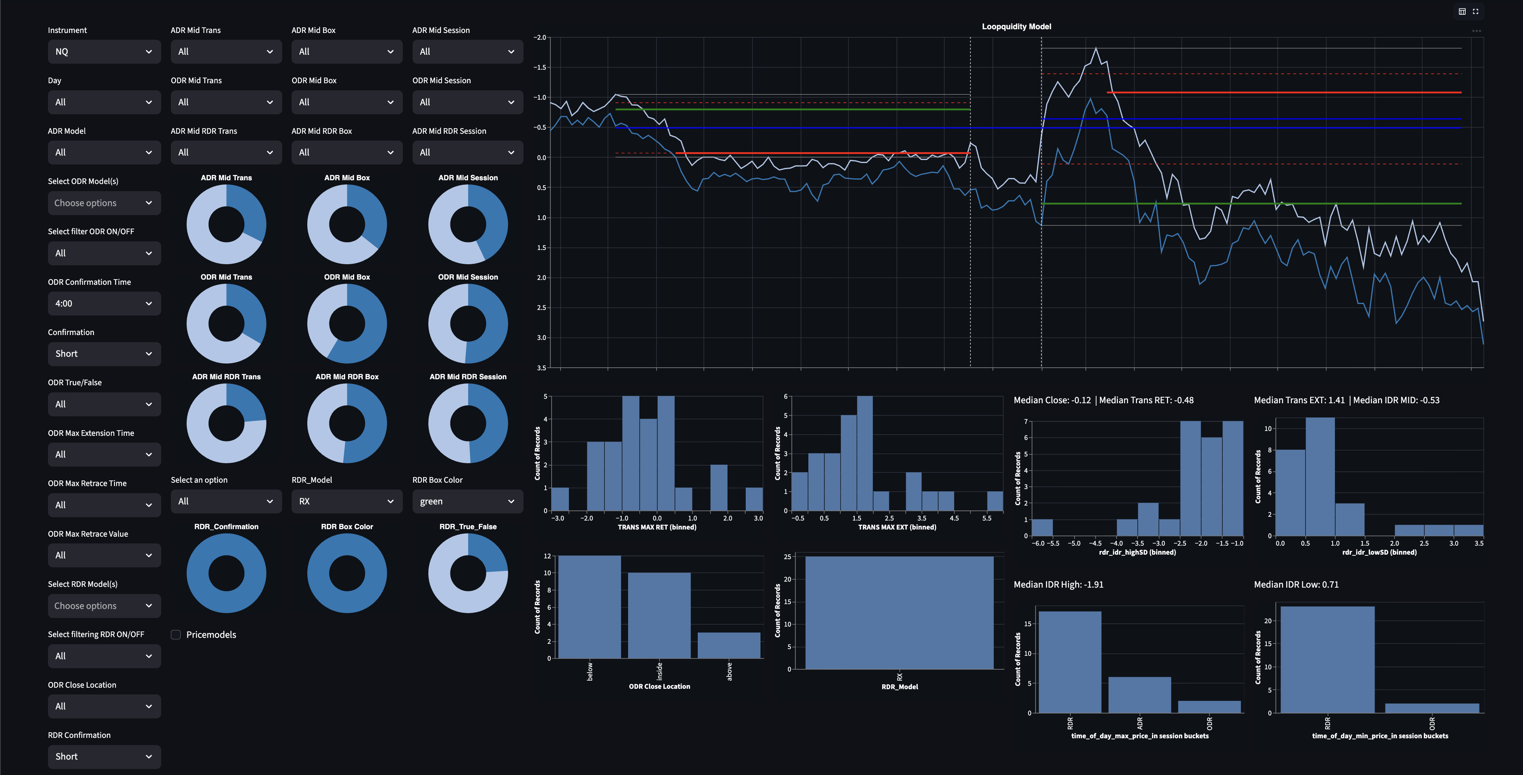The height and width of the screenshot is (775, 1523).
Task: Open Choose options under Select ODR Model(s)
Action: [x=104, y=203]
